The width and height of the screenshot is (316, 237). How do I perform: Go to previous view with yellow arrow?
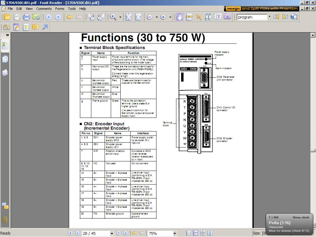pyautogui.click(x=69, y=17)
